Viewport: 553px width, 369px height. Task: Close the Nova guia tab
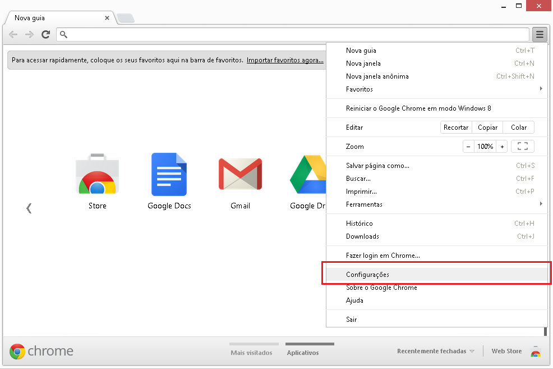pyautogui.click(x=107, y=17)
